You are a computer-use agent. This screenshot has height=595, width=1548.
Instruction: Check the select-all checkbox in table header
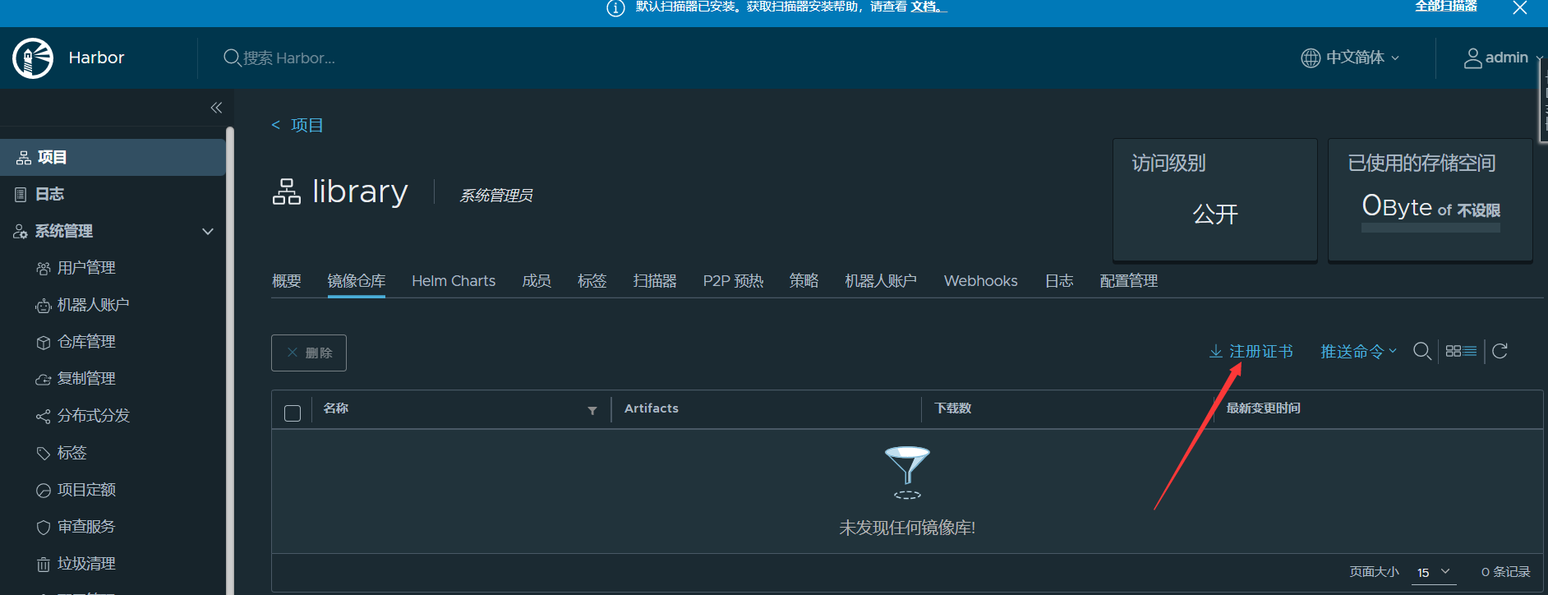pyautogui.click(x=293, y=413)
